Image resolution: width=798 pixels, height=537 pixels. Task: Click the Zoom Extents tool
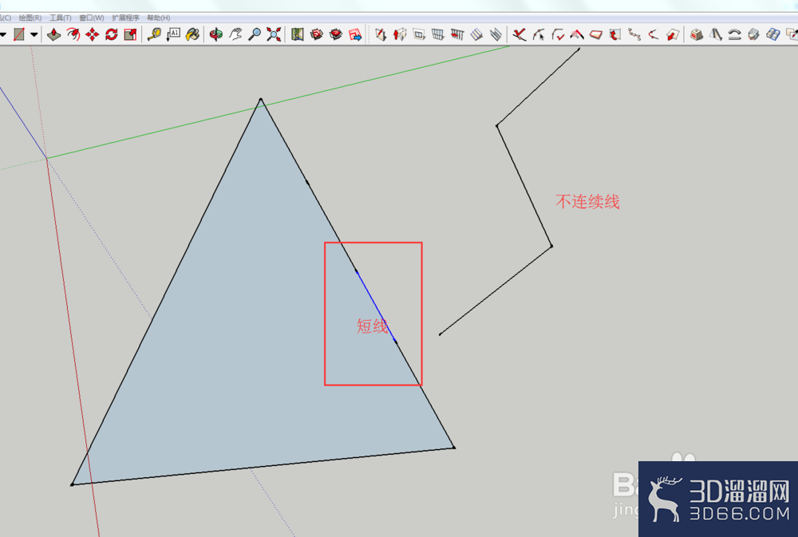click(x=274, y=34)
